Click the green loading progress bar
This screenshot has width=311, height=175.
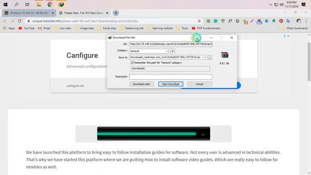(x=147, y=134)
